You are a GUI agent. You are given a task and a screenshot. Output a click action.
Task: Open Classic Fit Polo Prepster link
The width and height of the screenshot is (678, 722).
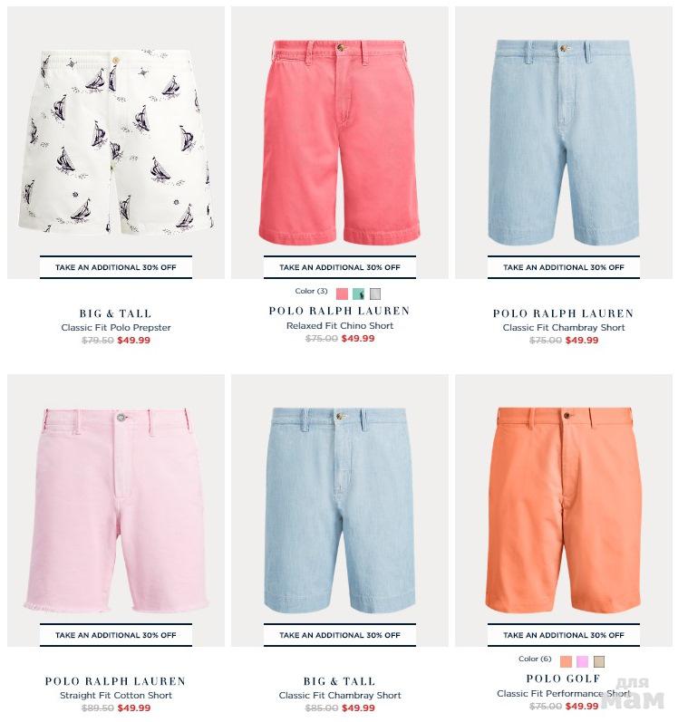click(116, 327)
